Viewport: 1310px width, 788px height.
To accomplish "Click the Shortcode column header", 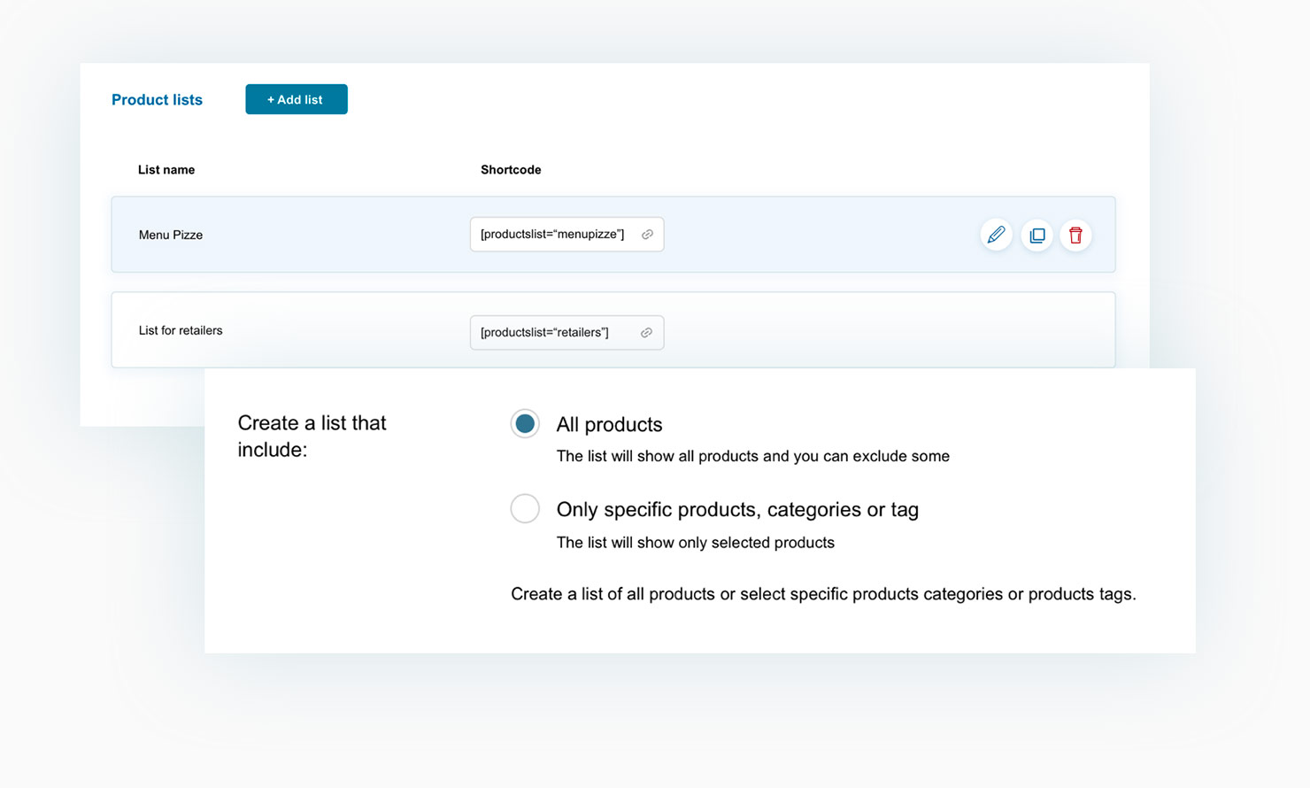I will point(511,170).
